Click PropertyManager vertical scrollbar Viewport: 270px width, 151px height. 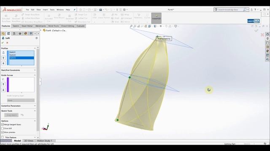pos(38,90)
